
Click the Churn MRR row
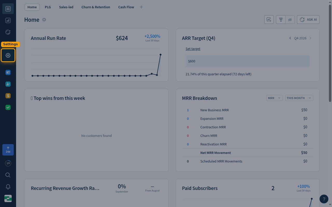248,136
